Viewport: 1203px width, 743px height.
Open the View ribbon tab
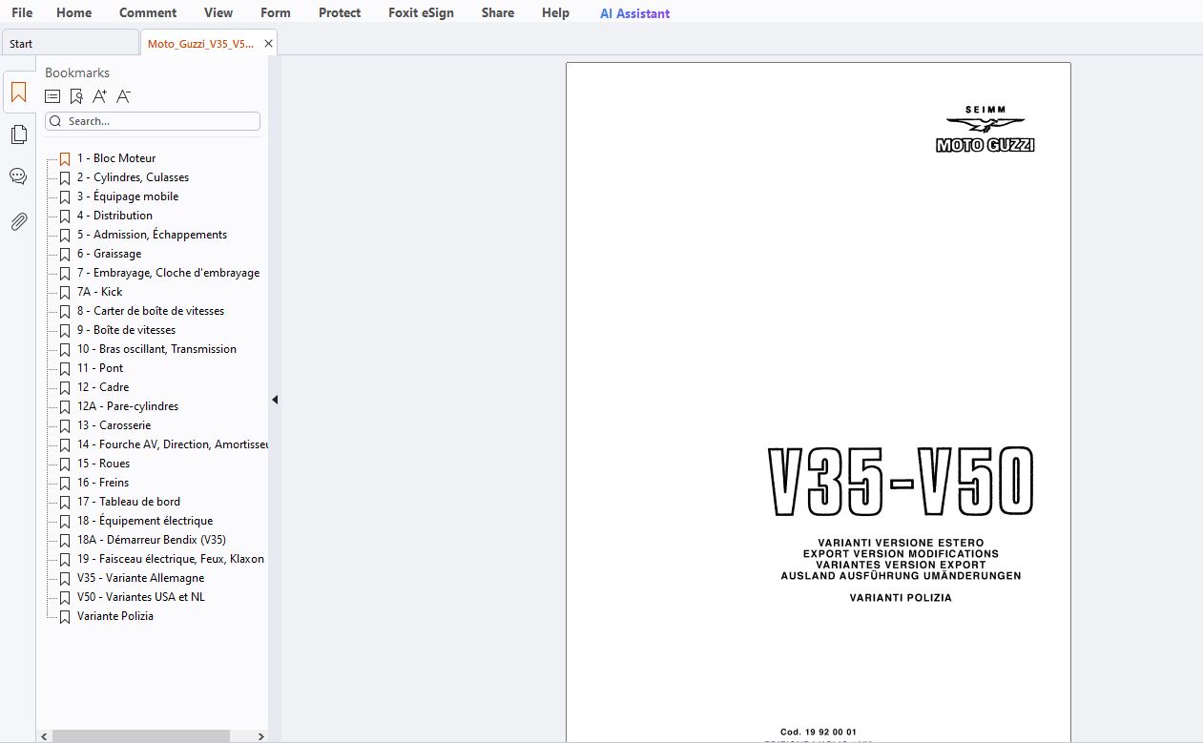click(218, 12)
